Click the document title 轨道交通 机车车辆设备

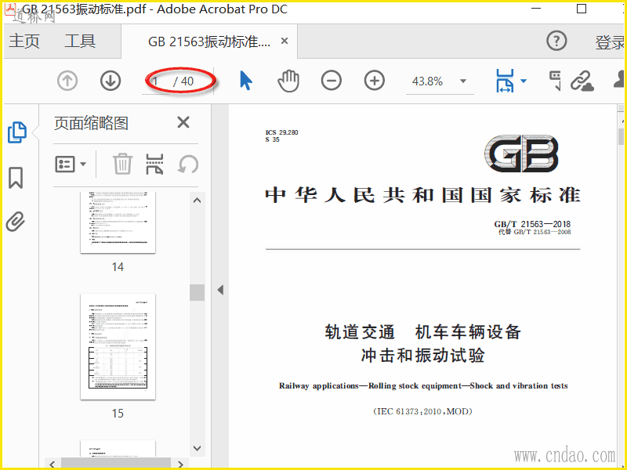coord(422,331)
